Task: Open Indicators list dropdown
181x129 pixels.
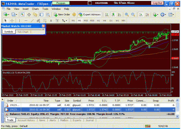Action: tap(155, 15)
